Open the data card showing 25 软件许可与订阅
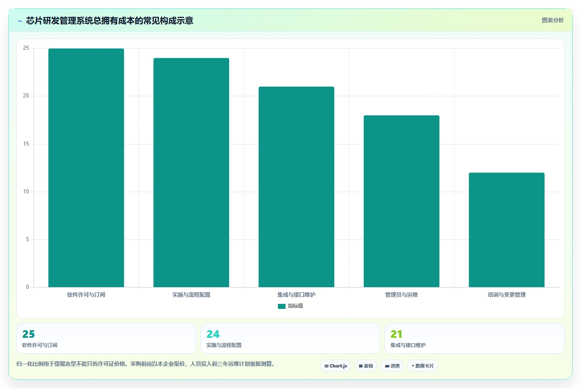 [106, 338]
